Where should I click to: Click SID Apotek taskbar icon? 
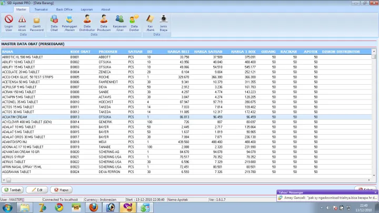click(145, 208)
